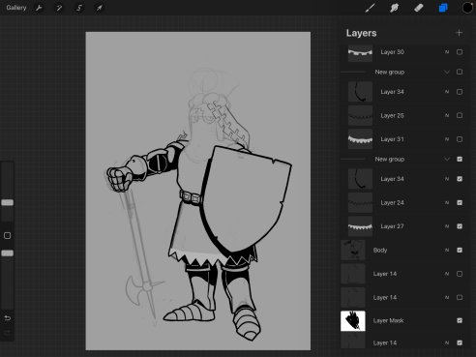
Task: Disable the Layer Mask checkbox
Action: 460,320
